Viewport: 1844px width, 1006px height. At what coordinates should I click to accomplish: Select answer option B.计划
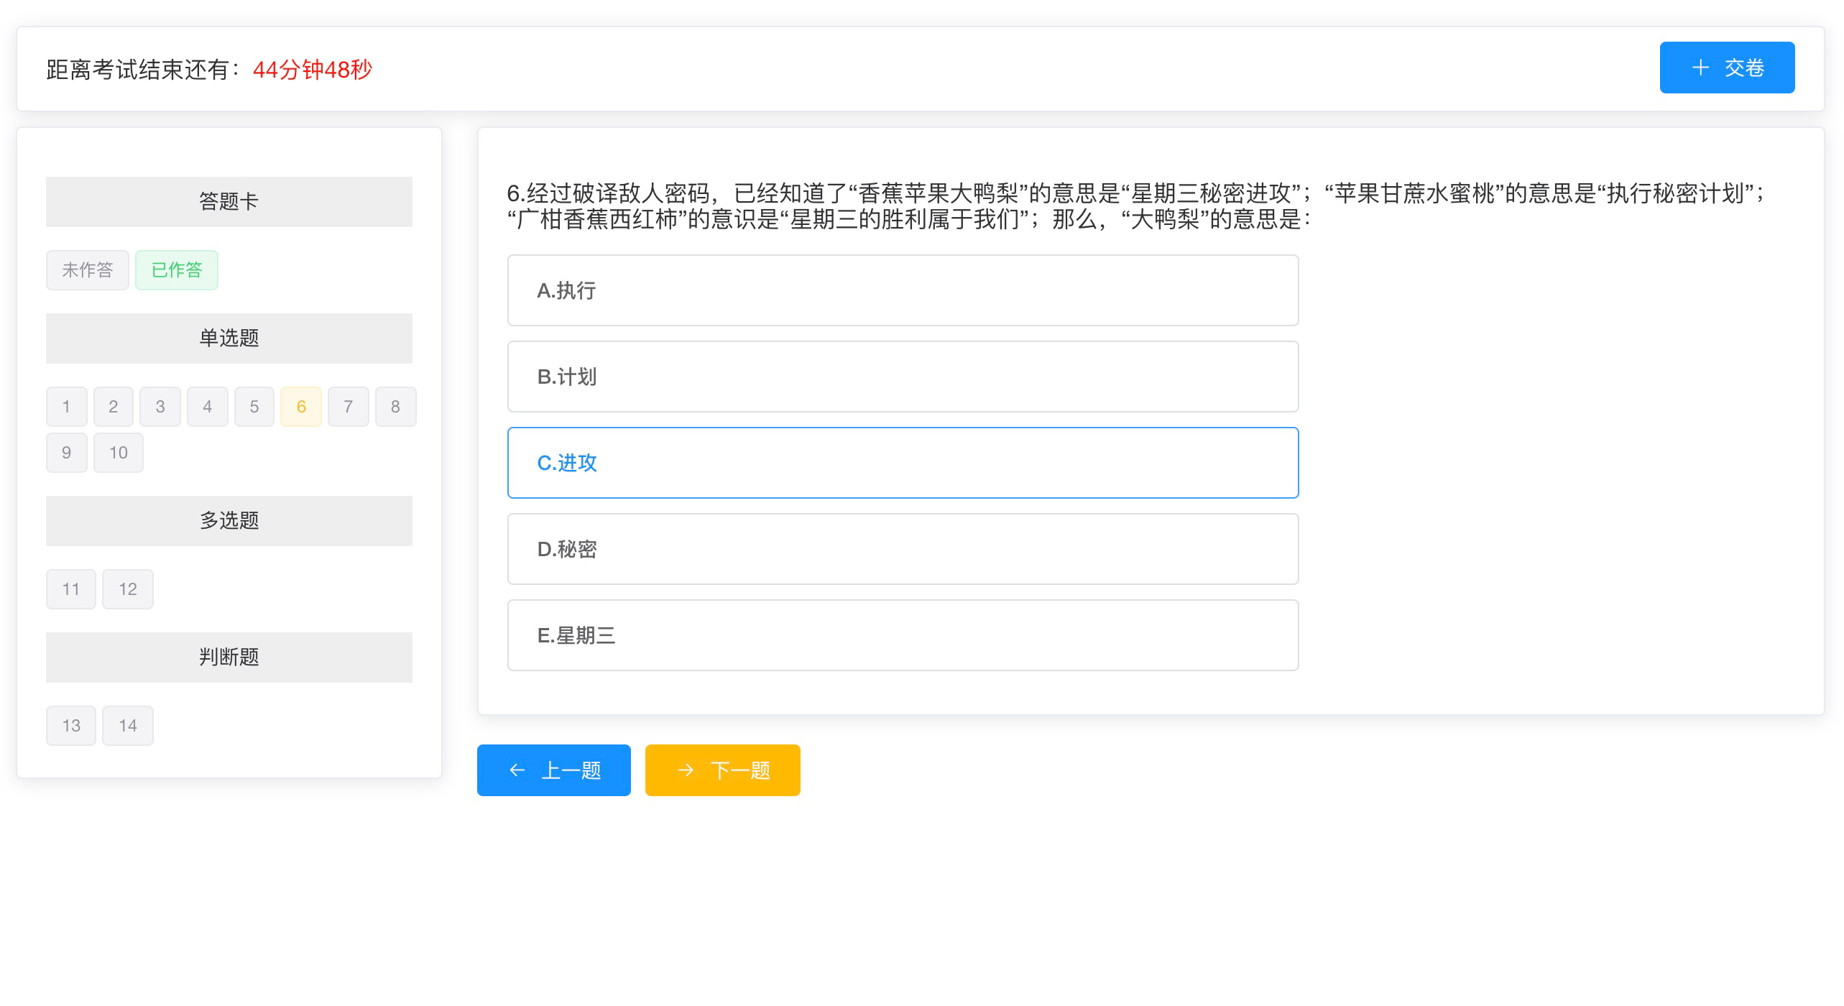click(903, 377)
